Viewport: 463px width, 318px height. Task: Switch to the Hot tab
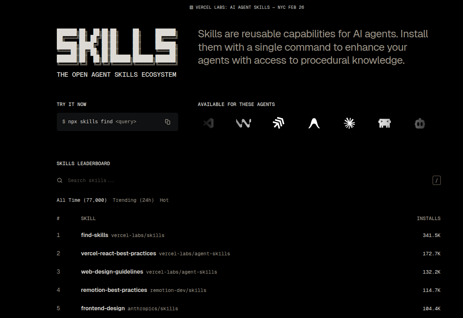(164, 200)
